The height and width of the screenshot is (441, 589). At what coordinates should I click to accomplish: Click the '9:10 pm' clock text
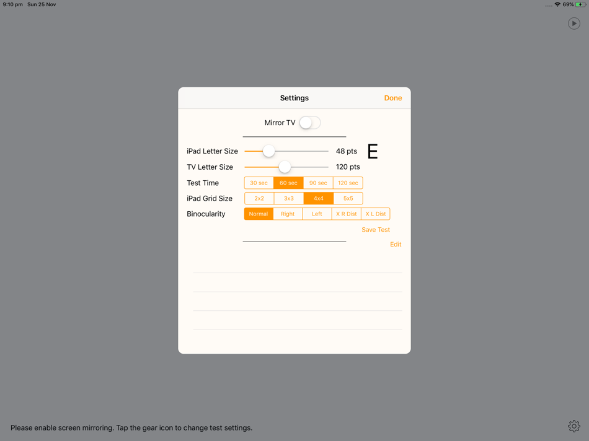[x=13, y=4]
